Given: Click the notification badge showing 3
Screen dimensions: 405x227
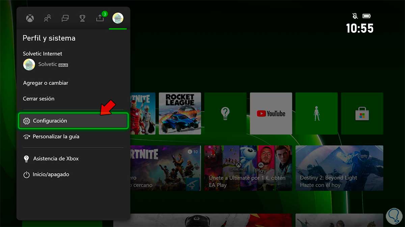Looking at the screenshot, I should tap(105, 14).
